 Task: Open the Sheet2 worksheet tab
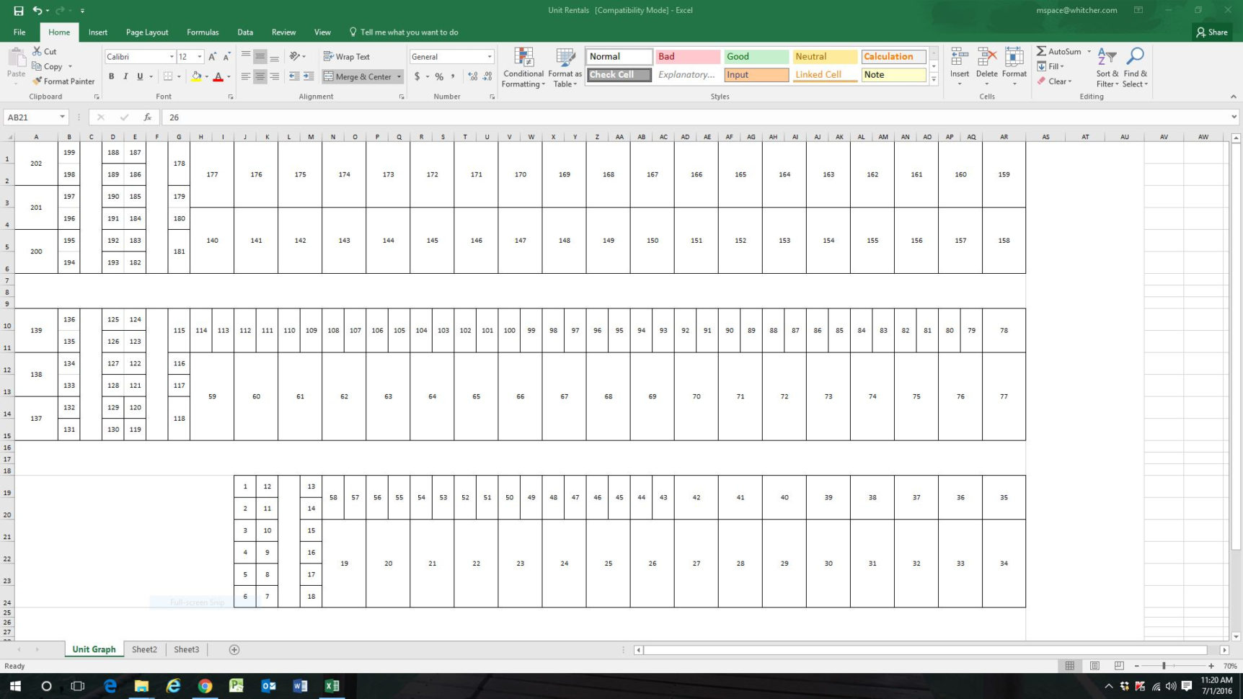pyautogui.click(x=143, y=649)
